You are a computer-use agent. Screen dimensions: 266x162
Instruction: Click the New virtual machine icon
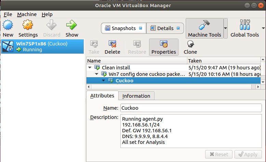(8, 25)
